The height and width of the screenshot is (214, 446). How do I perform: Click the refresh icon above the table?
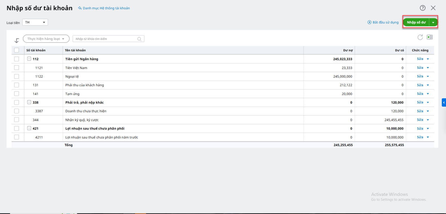(x=420, y=37)
